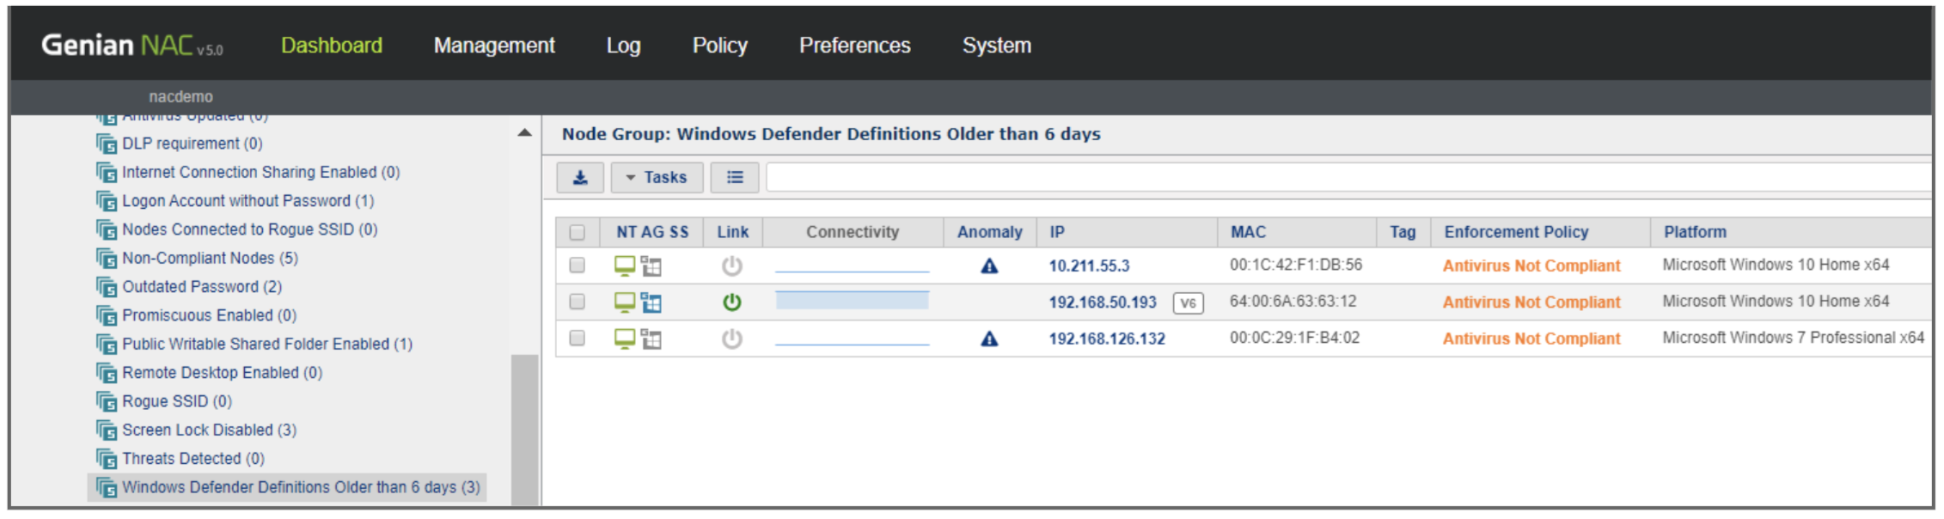The image size is (1944, 519).
Task: Click the V6 badge next to 192.168.50.193
Action: pyautogui.click(x=1188, y=303)
